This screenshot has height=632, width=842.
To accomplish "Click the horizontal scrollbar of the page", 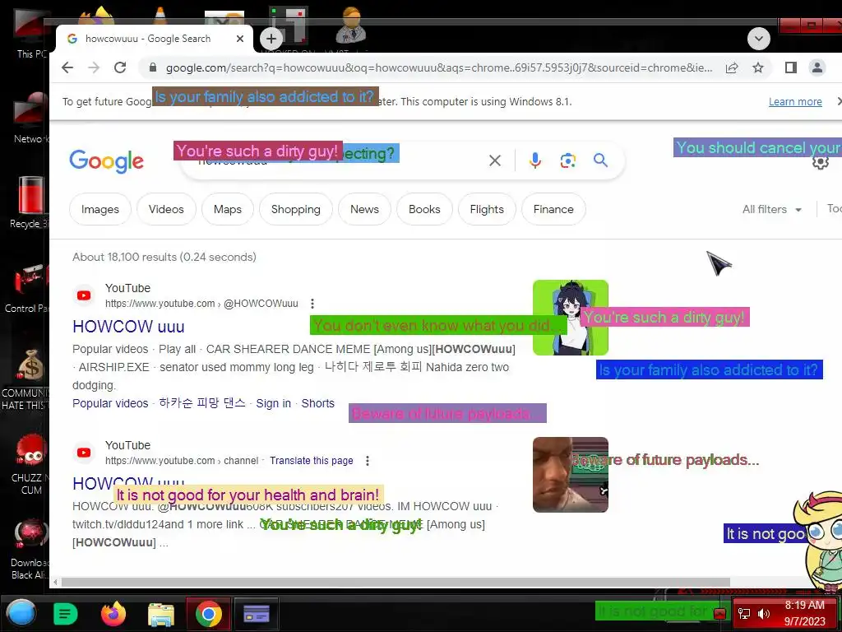I will tap(396, 582).
